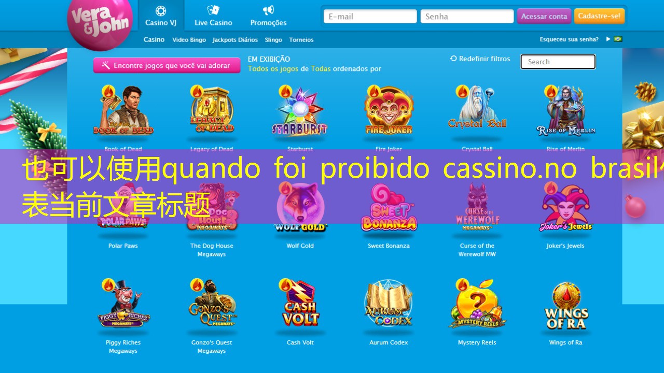
Task: Open the Jackpots Diários menu item
Action: click(235, 39)
